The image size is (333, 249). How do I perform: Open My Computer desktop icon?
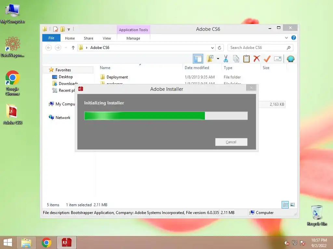point(13,13)
